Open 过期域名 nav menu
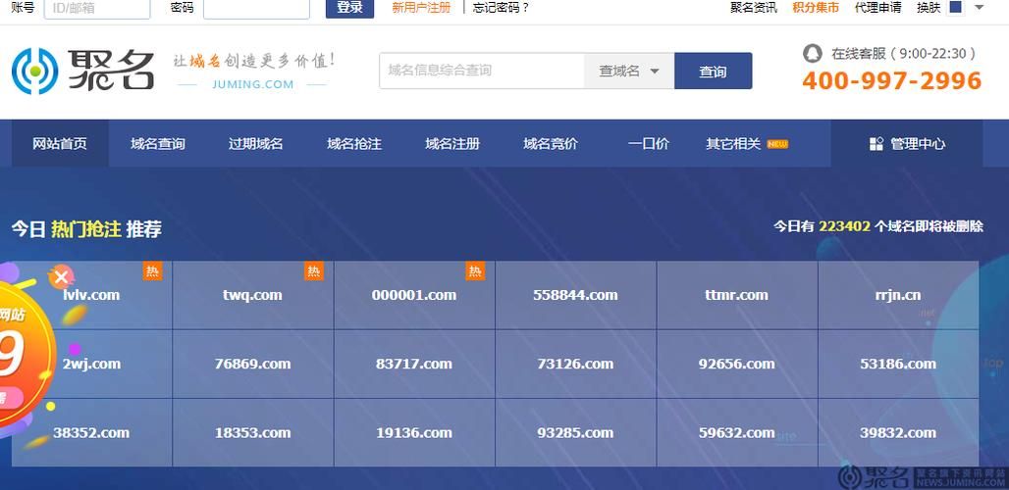 255,144
